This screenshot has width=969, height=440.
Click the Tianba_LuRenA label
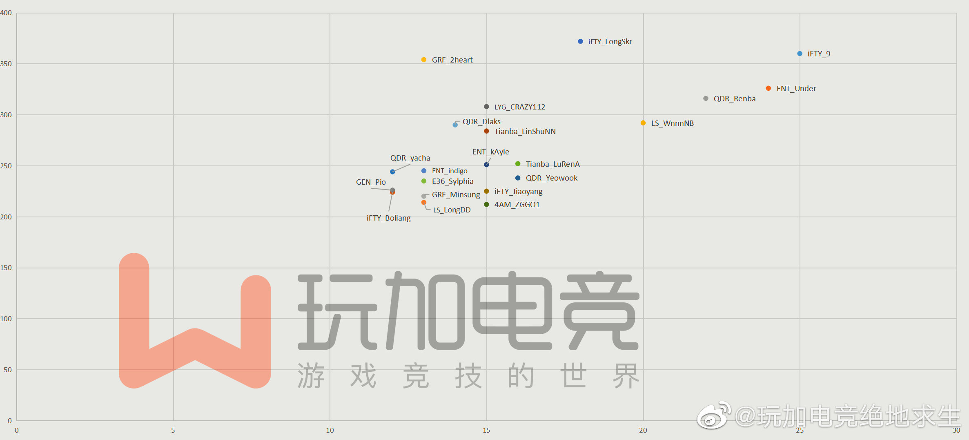(x=553, y=164)
